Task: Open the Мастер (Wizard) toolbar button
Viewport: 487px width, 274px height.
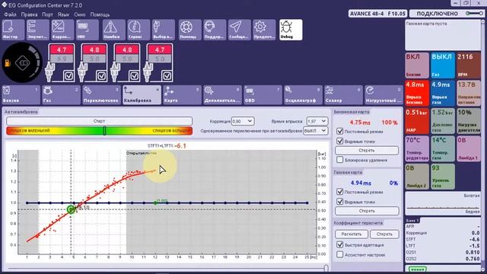Action: tap(13, 30)
